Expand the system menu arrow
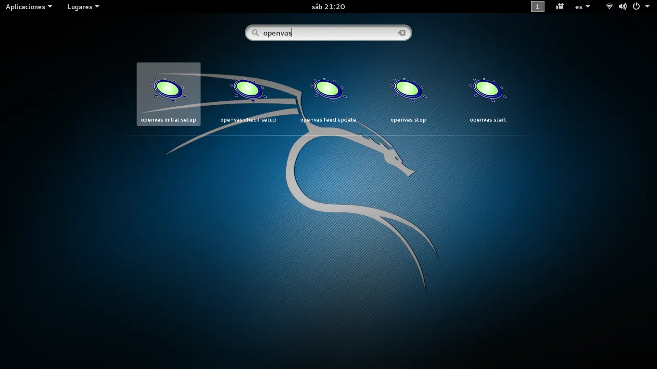The width and height of the screenshot is (657, 369). (647, 7)
